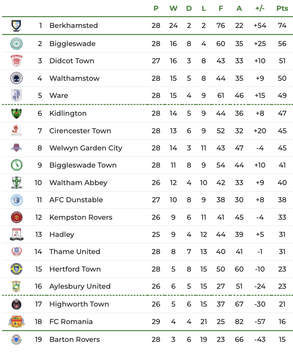293x352 pixels.
Task: Click the Highworth Town team name
Action: pos(79,304)
